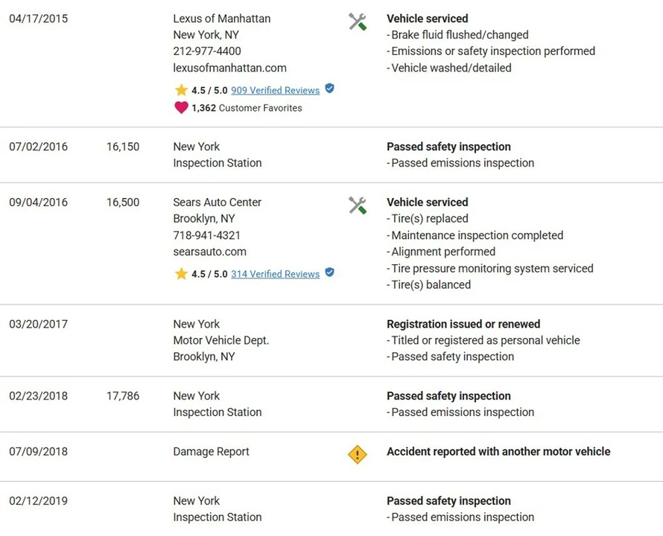Screen dimensions: 663x536
Task: Click the 07/09/2018 Damage Report row
Action: point(331,456)
